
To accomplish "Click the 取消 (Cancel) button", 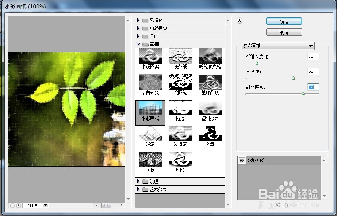I will click(x=284, y=32).
